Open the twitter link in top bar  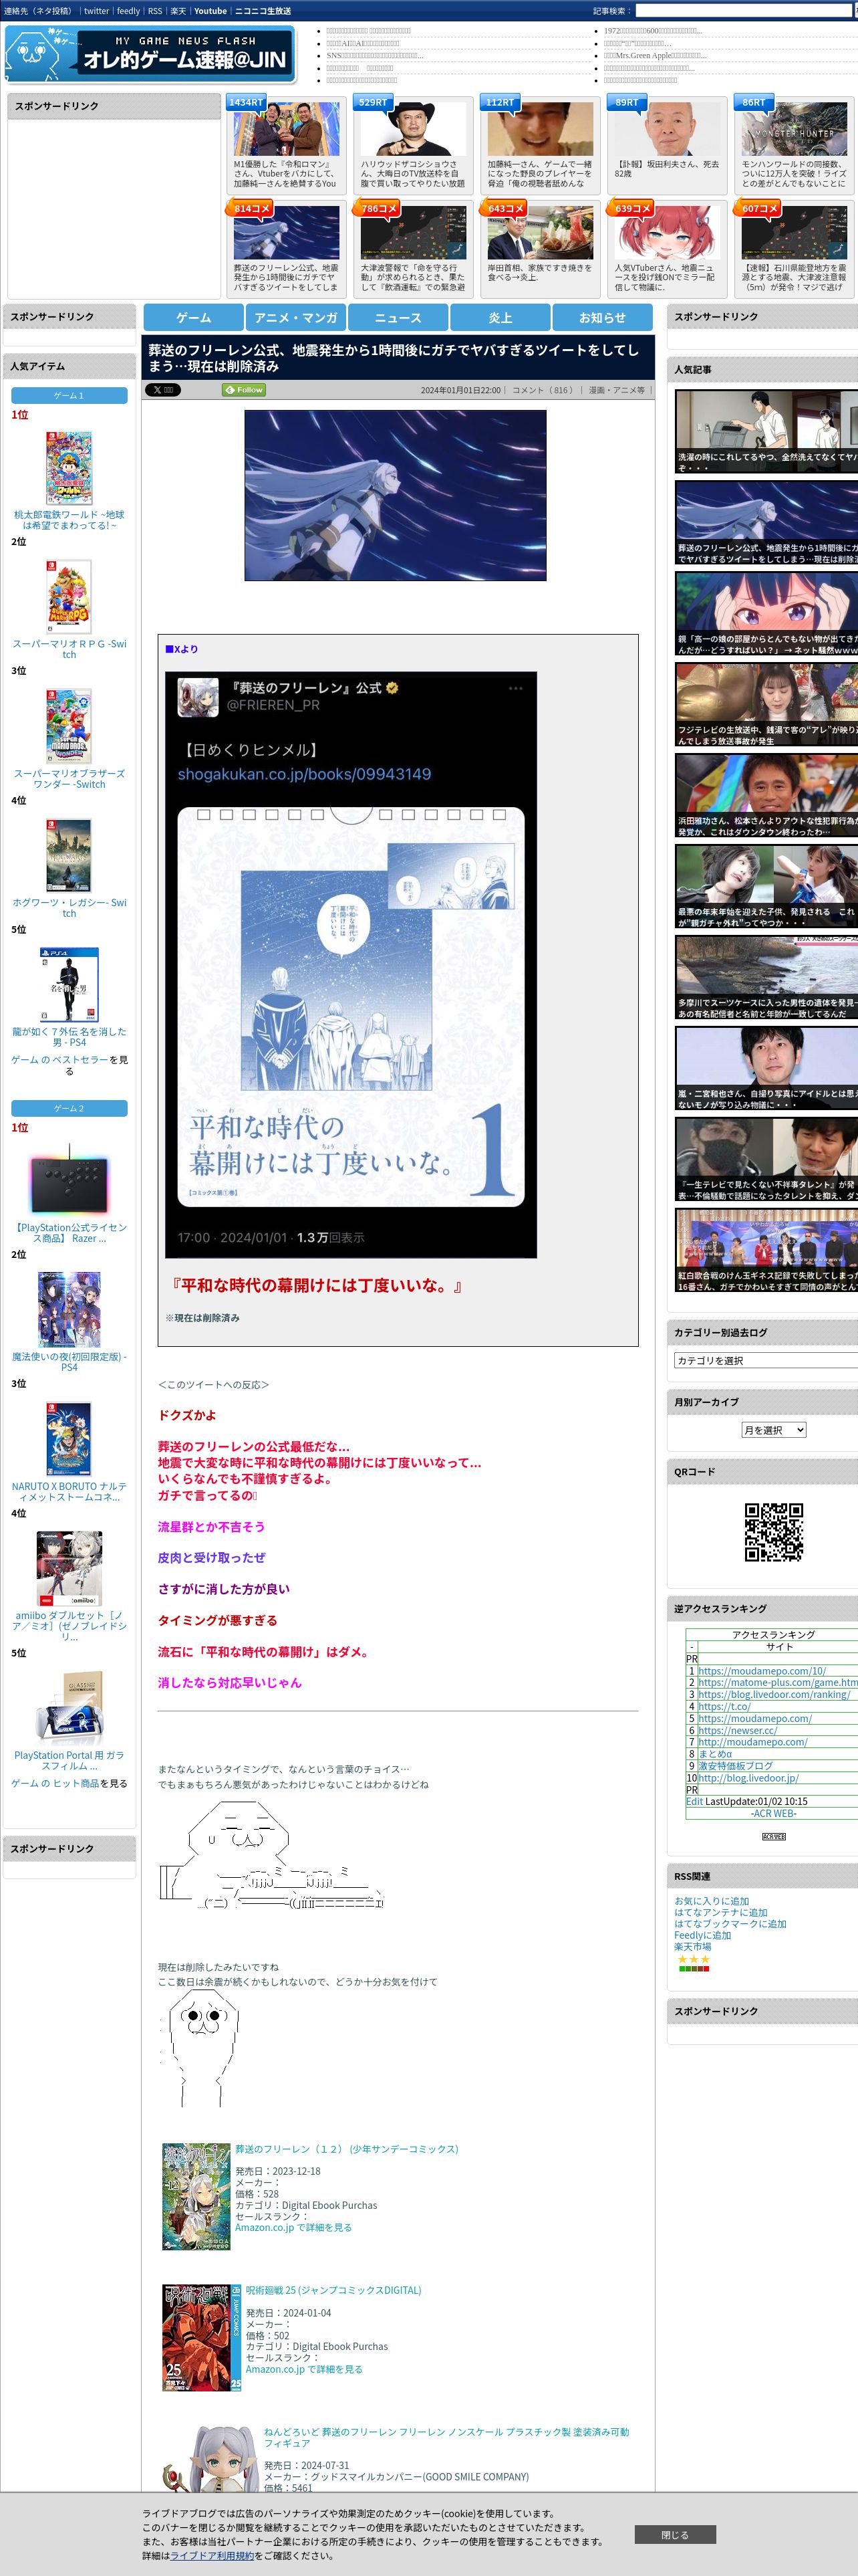(x=96, y=11)
